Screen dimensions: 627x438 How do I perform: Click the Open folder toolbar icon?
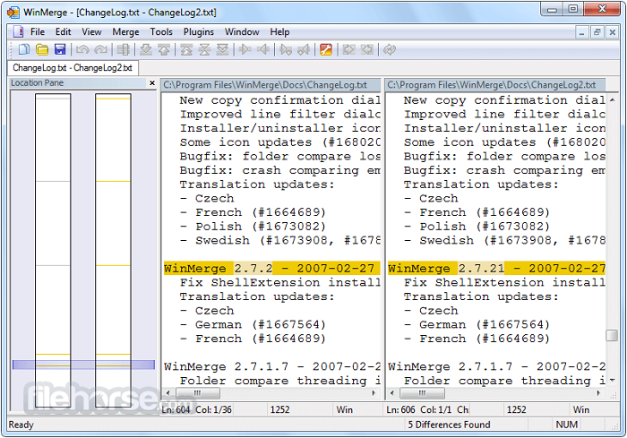[42, 49]
